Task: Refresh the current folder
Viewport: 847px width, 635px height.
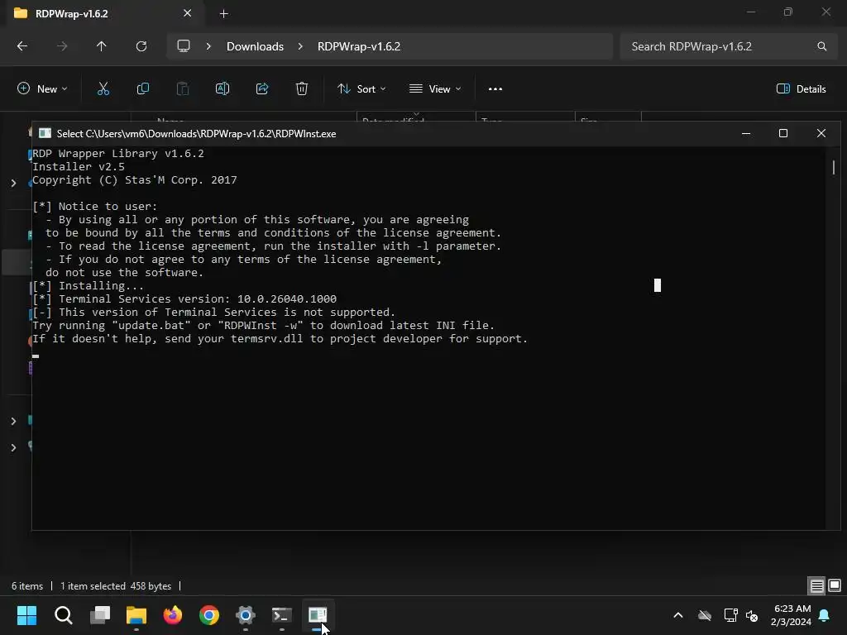Action: pos(141,46)
